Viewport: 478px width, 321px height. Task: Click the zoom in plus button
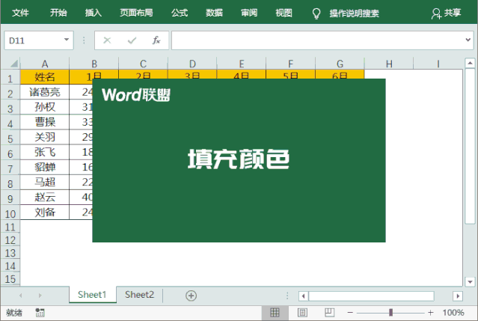click(x=430, y=313)
